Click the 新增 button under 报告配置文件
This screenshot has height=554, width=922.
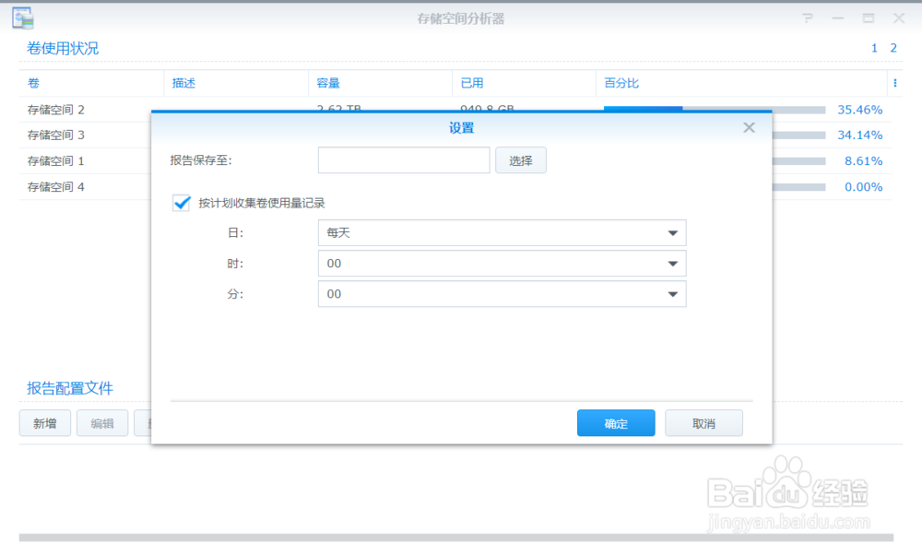point(44,423)
